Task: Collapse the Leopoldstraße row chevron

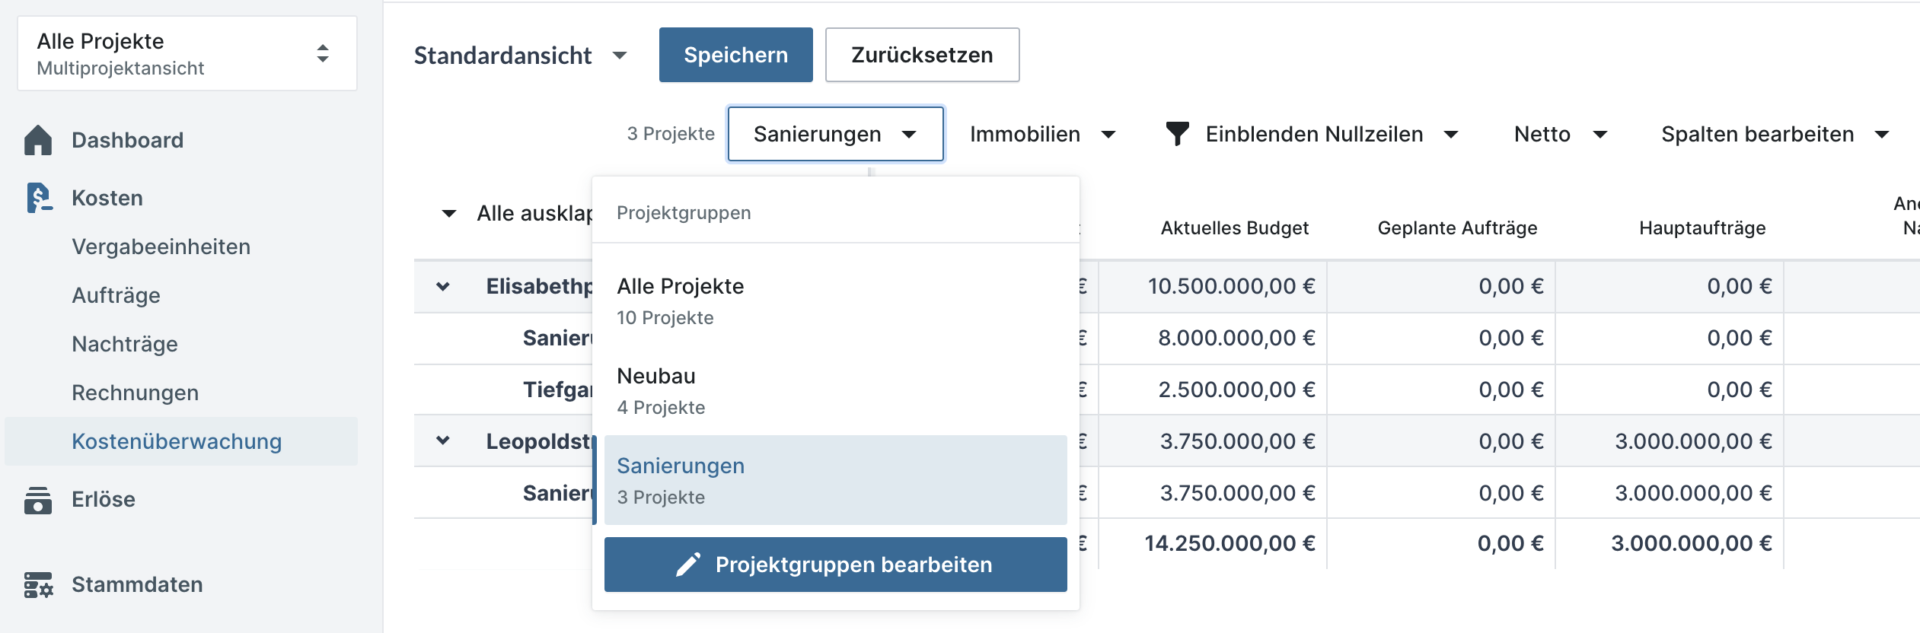Action: point(442,441)
